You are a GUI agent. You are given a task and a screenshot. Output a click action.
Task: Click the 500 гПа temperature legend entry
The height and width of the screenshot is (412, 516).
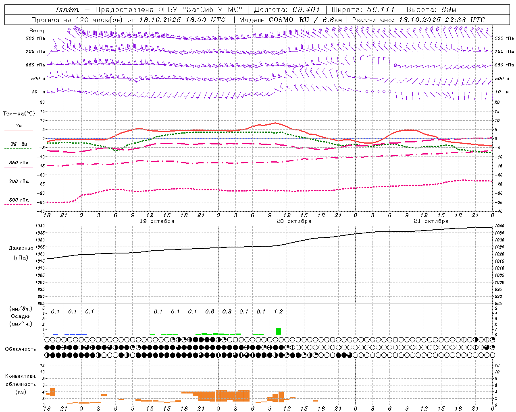click(x=19, y=200)
